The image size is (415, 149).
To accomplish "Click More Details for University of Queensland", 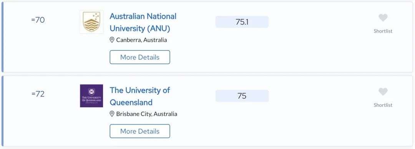I will pos(140,131).
